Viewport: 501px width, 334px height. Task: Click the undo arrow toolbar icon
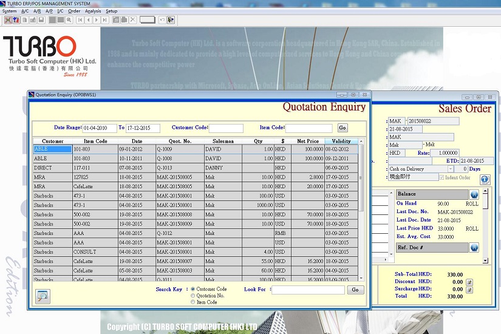tap(162, 20)
